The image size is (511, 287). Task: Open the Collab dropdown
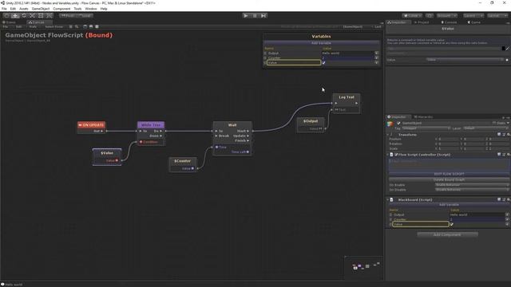(412, 16)
